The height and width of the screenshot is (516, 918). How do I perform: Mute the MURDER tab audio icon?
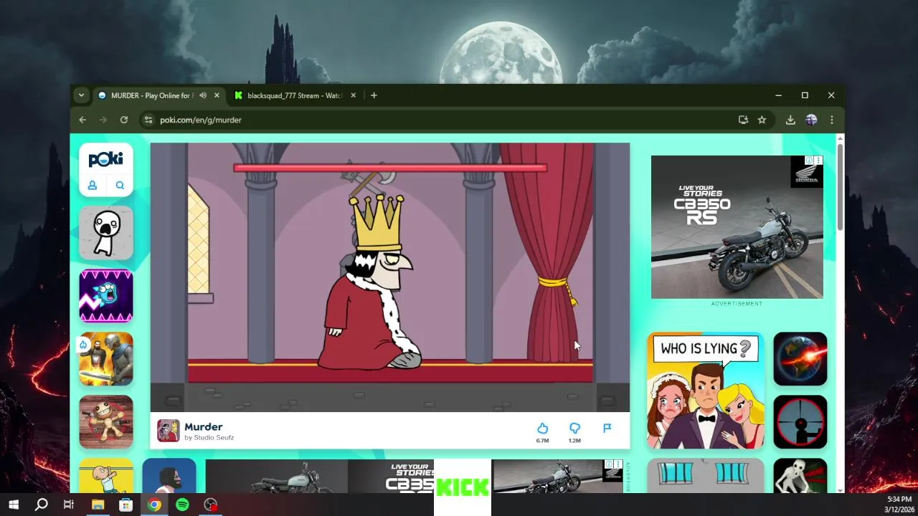[x=203, y=95]
